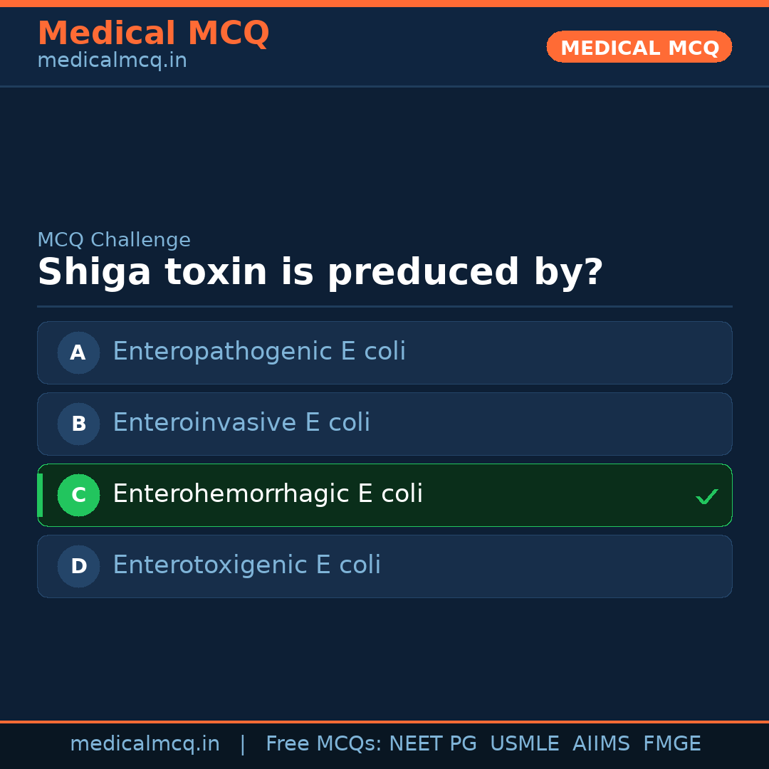Image resolution: width=769 pixels, height=769 pixels.
Task: Click the letter A circle icon
Action: coord(78,352)
